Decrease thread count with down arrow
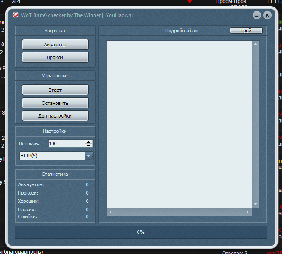The width and height of the screenshot is (282, 254). 89,145
